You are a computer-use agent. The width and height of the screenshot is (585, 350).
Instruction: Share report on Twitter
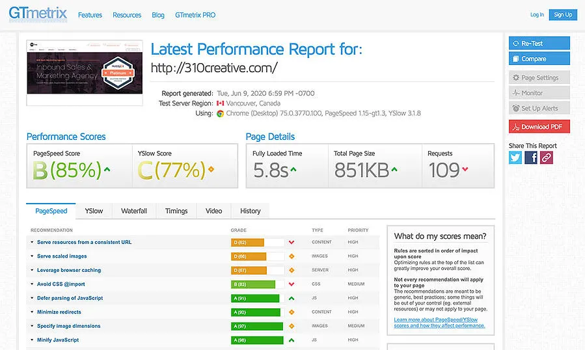click(515, 157)
